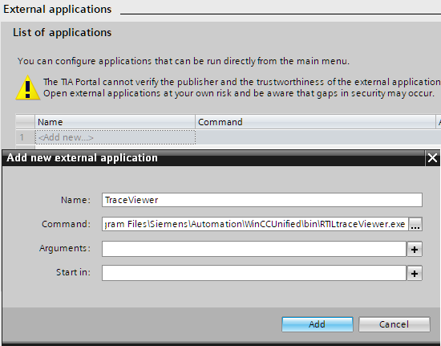Click the Command column header

point(315,122)
